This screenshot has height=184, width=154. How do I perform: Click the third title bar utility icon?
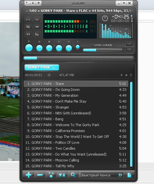[x=39, y=3]
